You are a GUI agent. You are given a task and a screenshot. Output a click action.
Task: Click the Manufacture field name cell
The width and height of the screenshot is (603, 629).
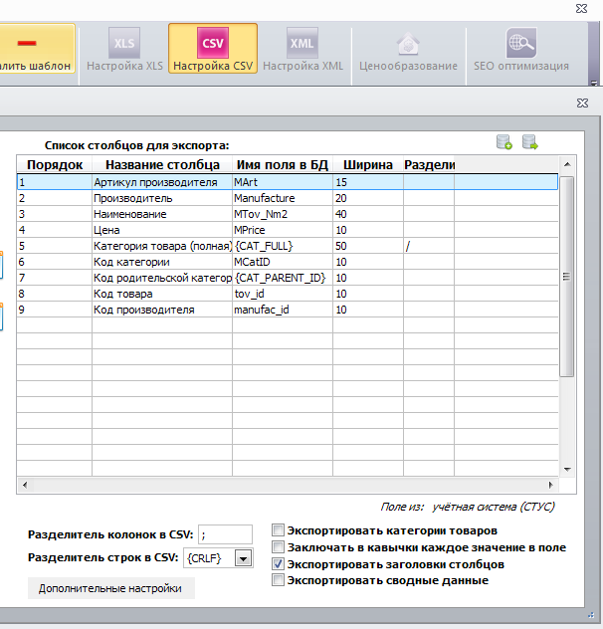pyautogui.click(x=283, y=198)
